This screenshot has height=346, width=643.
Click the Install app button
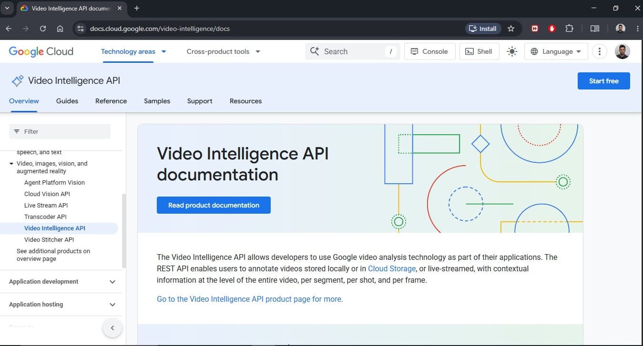pos(483,29)
